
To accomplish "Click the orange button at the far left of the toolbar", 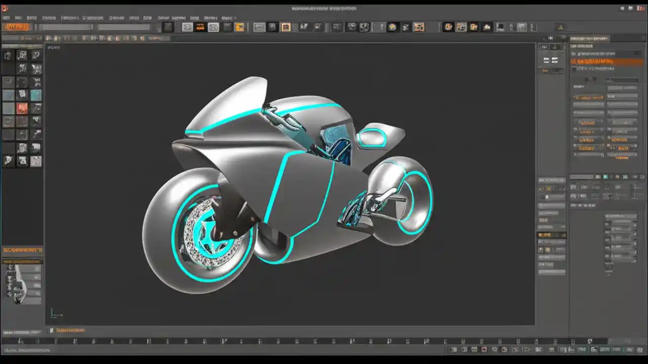I will [17, 27].
